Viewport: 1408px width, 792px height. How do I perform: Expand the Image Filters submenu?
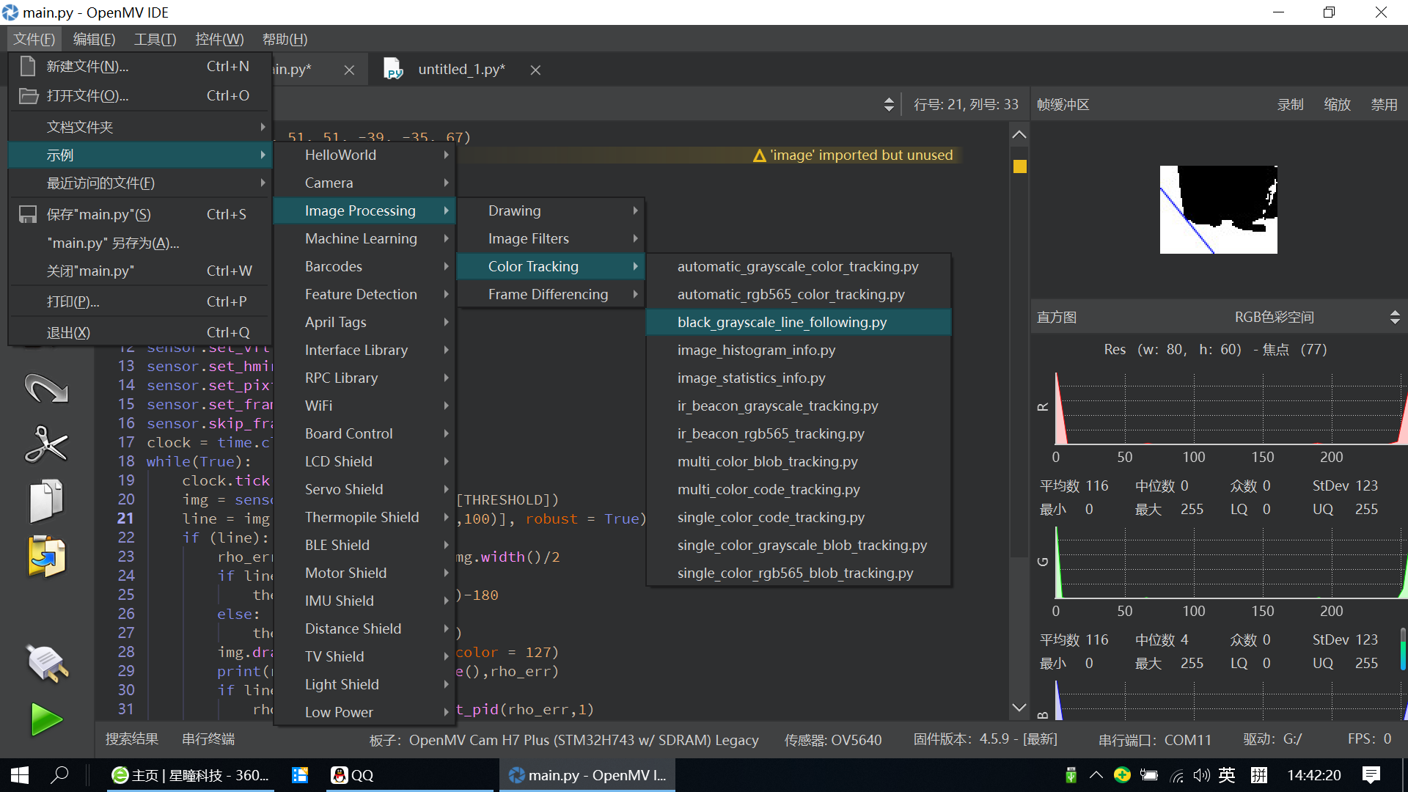pos(551,238)
